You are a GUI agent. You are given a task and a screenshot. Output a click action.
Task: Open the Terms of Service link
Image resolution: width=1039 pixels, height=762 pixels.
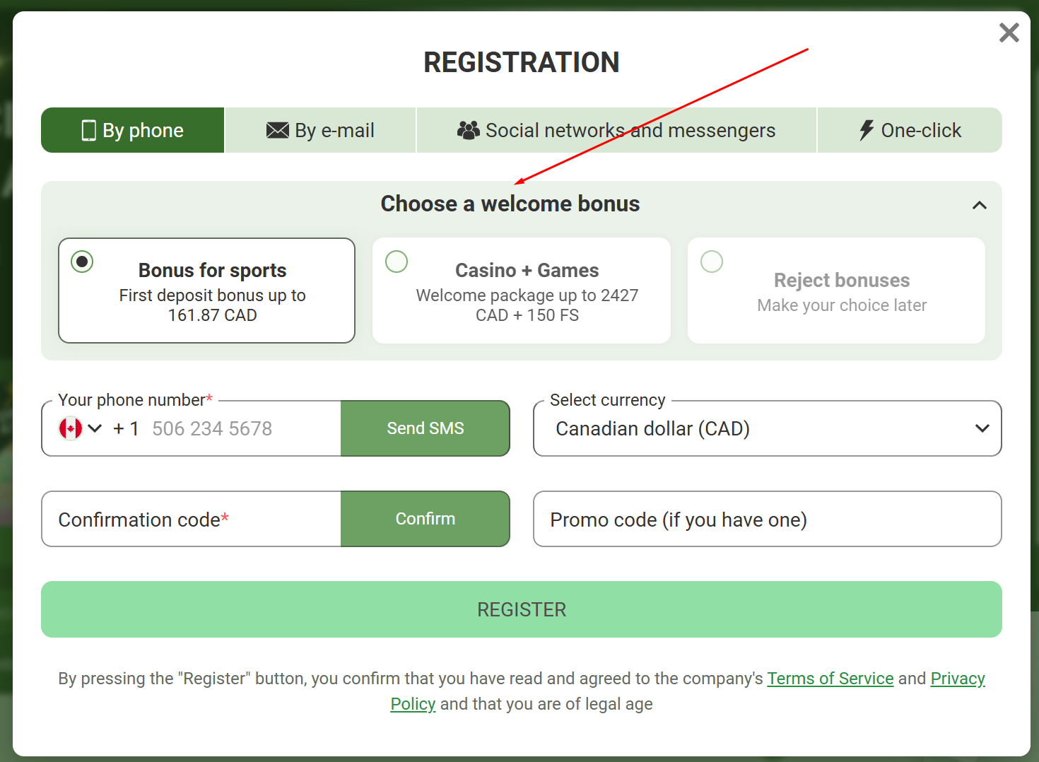click(830, 679)
